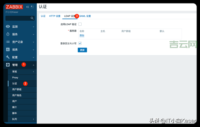Image resolution: width=200 pixels, height=127 pixels.
Task: Open the 资产记录 menu
Action: (20, 42)
